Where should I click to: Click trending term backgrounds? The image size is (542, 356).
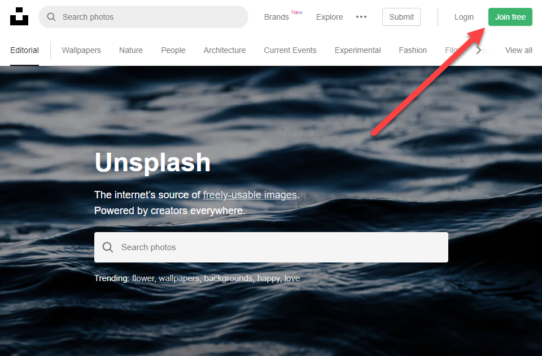click(x=228, y=278)
